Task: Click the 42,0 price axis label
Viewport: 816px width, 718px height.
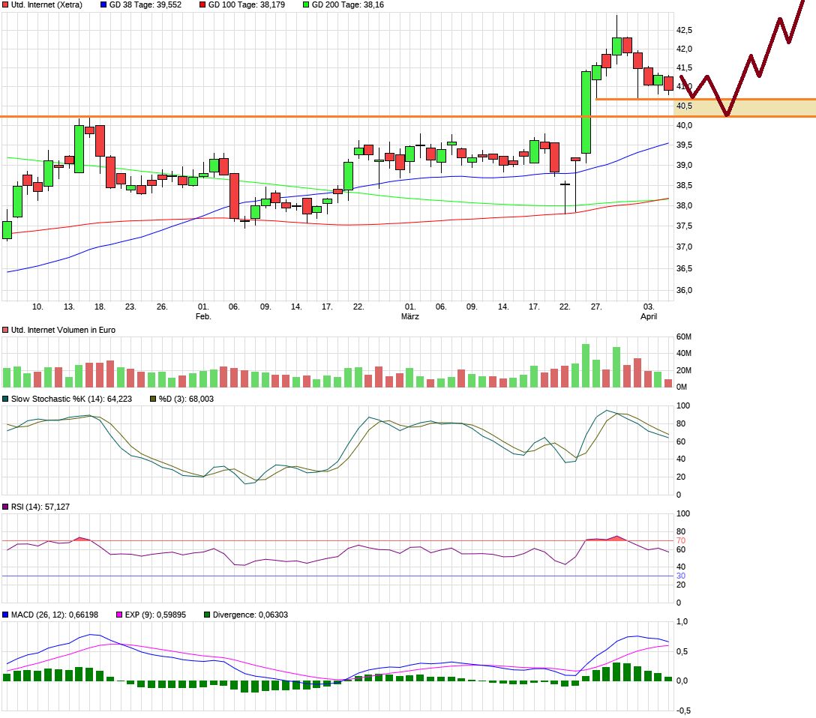Action: [x=684, y=49]
